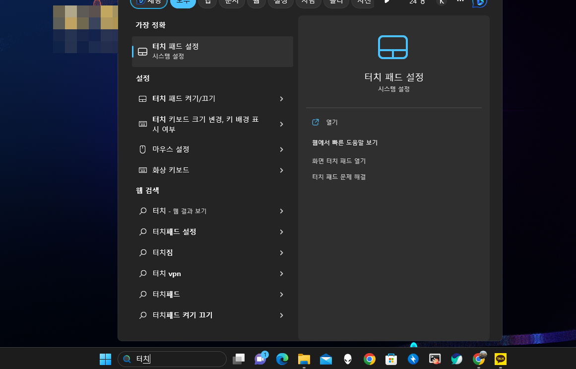Select the 마우스 설정 result

pos(212,149)
